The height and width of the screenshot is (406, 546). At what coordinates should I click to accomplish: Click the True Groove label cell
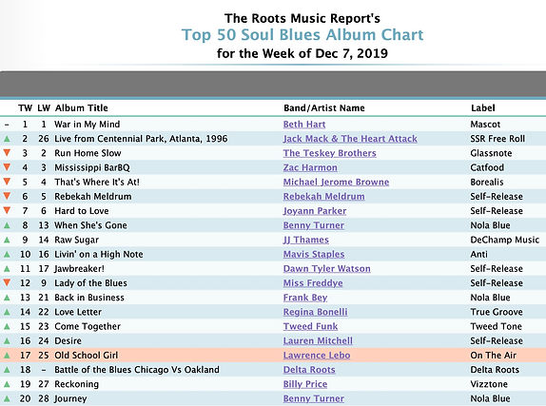click(x=497, y=312)
